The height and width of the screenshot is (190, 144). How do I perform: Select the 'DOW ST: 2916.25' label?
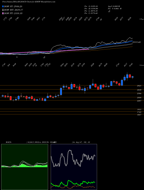[x=13, y=6]
